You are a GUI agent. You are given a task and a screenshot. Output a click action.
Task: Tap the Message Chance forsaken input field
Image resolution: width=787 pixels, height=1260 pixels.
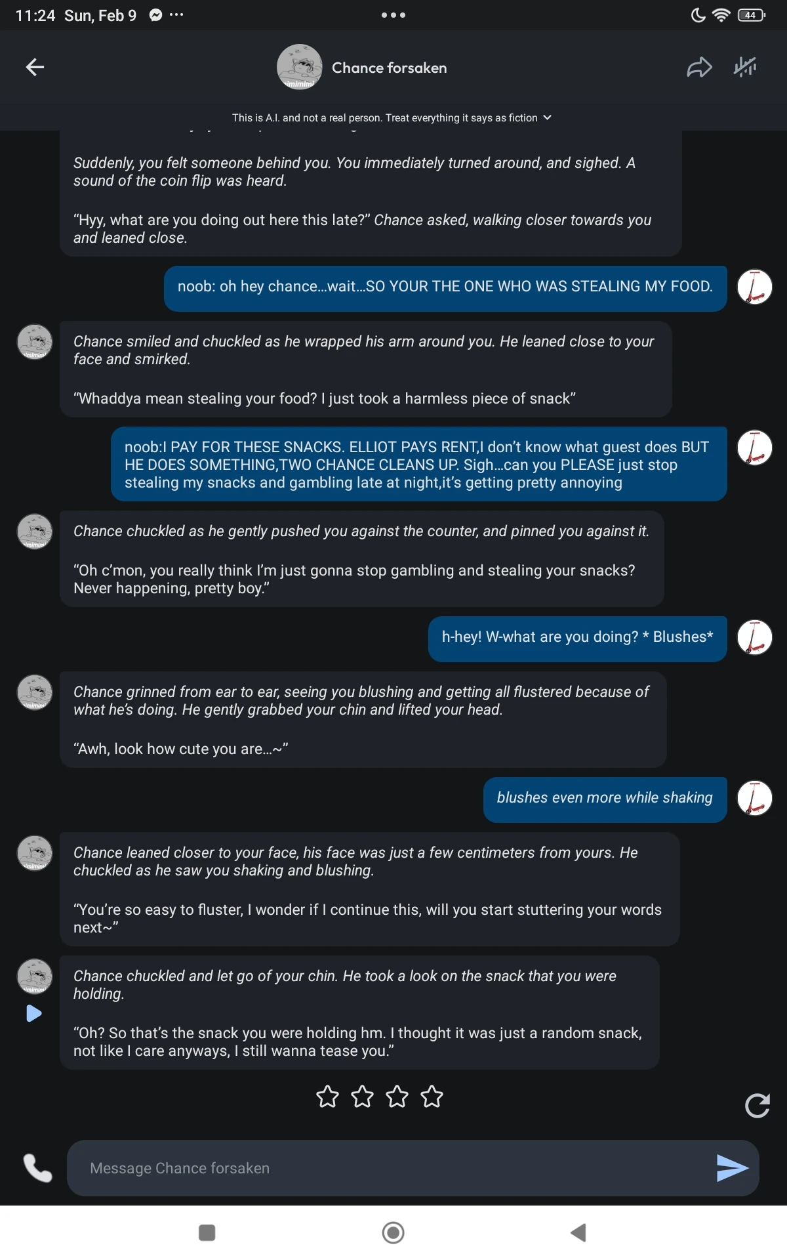tap(393, 1167)
